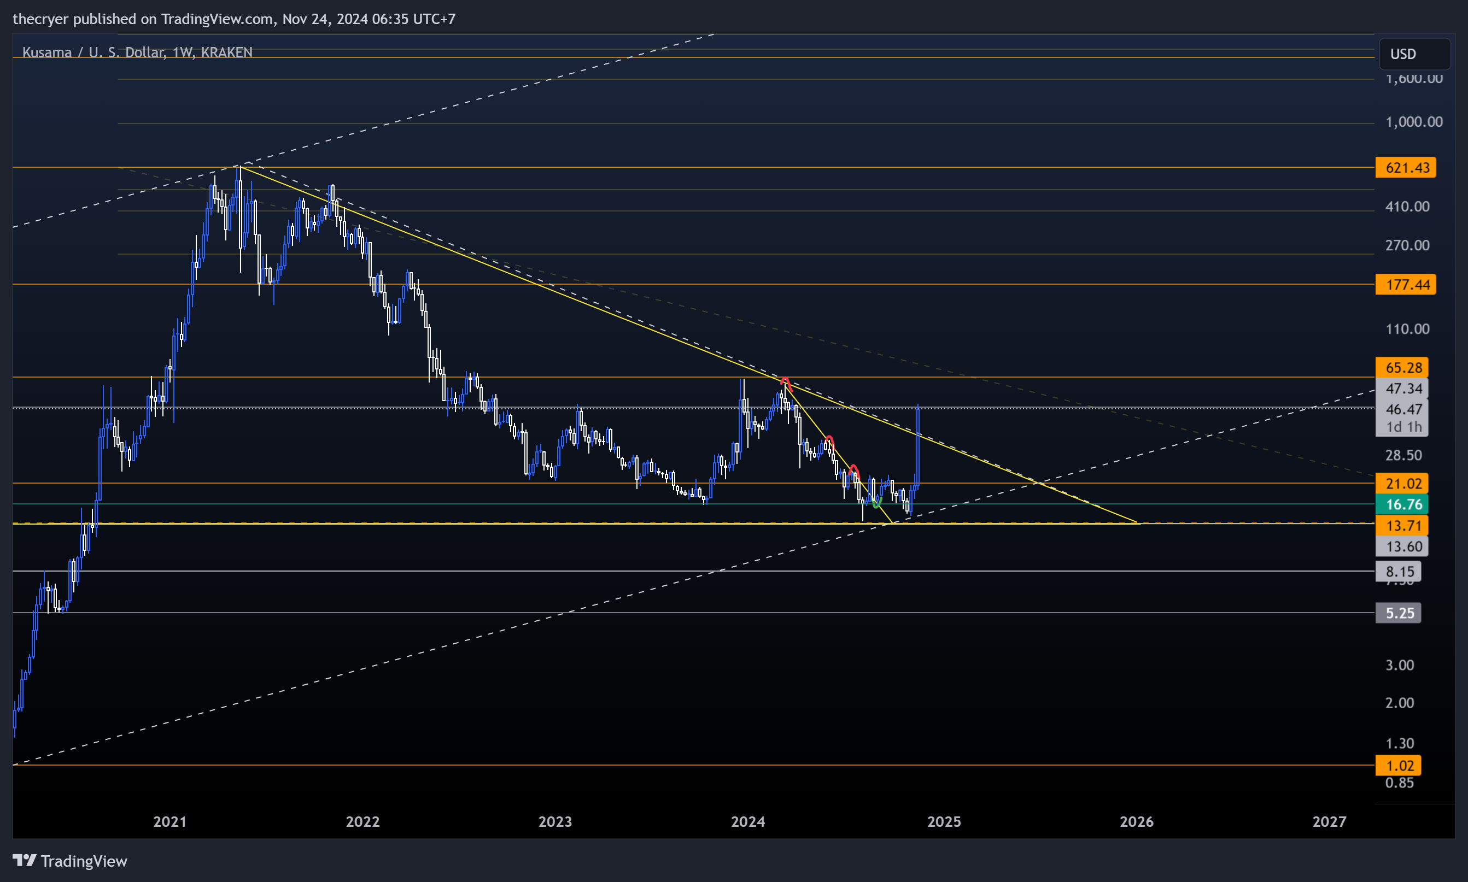Click the 410.00 price scale value
Viewport: 1468px width, 882px height.
[1407, 207]
